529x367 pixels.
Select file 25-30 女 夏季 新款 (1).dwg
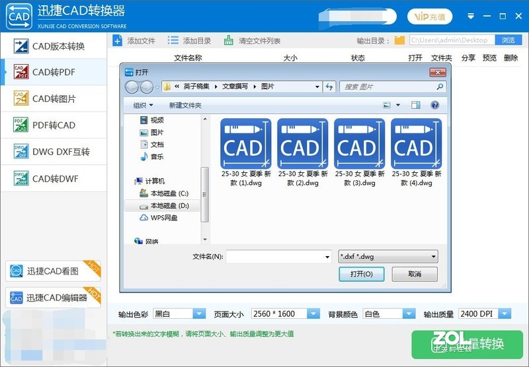tap(246, 152)
